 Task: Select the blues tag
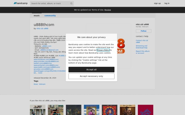click(x=36, y=84)
